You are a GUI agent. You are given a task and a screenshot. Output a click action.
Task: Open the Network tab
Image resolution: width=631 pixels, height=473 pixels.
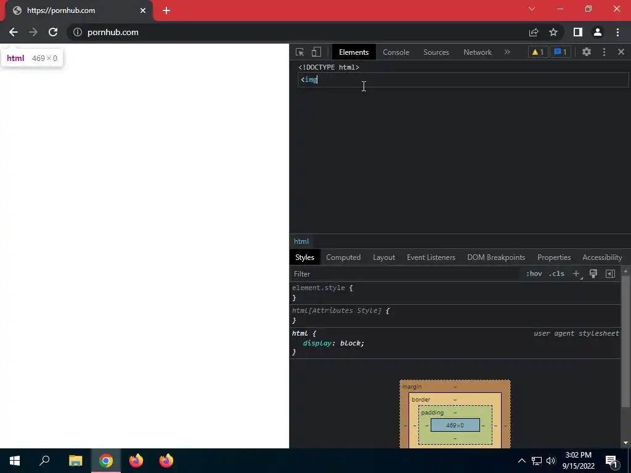click(x=478, y=52)
